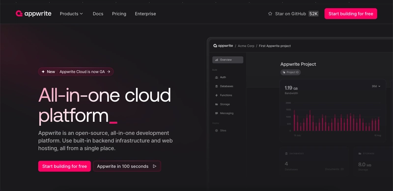The width and height of the screenshot is (393, 191).
Task: Click the Appwrite logo in the header
Action: (33, 14)
